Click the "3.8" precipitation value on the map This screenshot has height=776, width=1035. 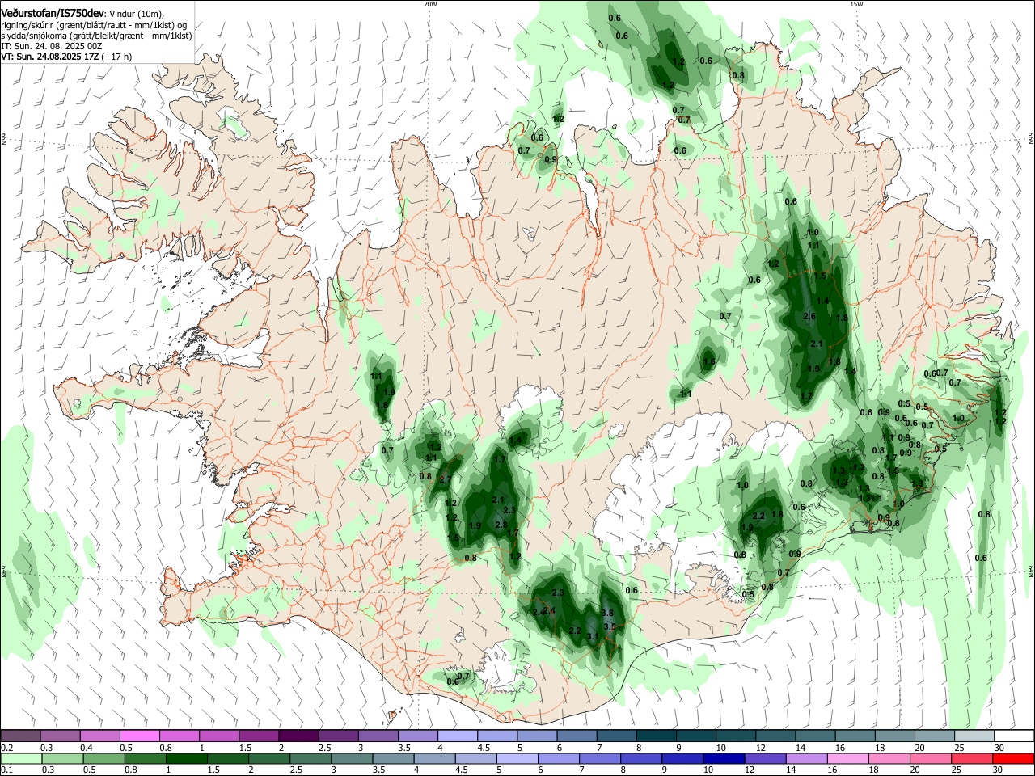[x=608, y=614]
